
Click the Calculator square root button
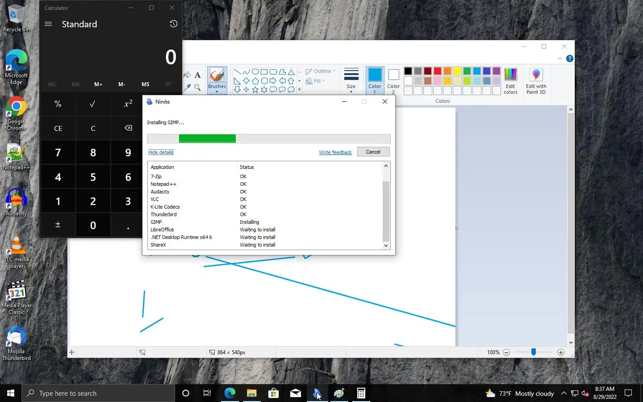[x=93, y=104]
